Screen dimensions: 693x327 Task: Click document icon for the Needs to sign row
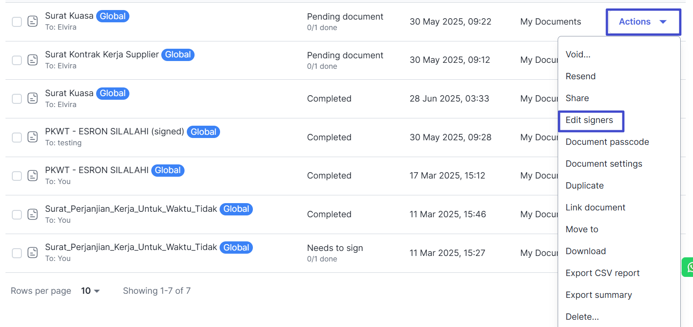point(32,253)
